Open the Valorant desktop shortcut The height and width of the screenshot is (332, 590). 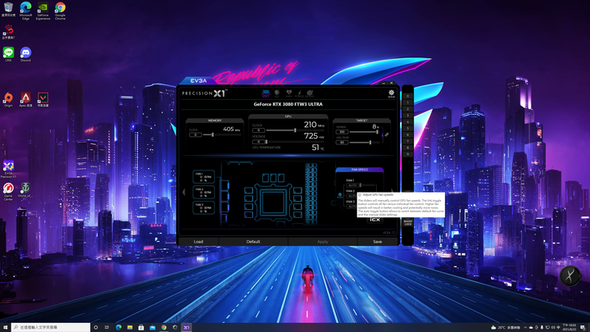pyautogui.click(x=43, y=100)
